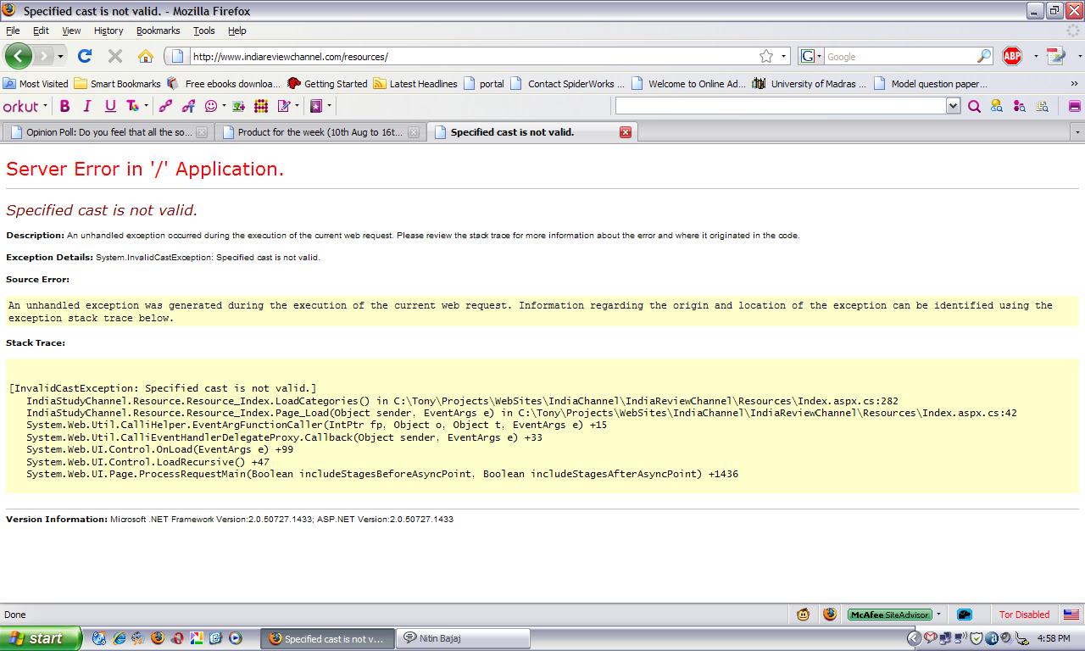Click the orkut people search icon
The image size is (1085, 651).
[997, 106]
